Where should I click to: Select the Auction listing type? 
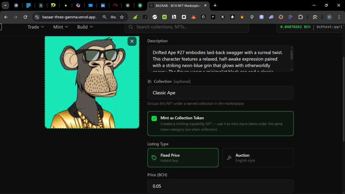coord(258,157)
